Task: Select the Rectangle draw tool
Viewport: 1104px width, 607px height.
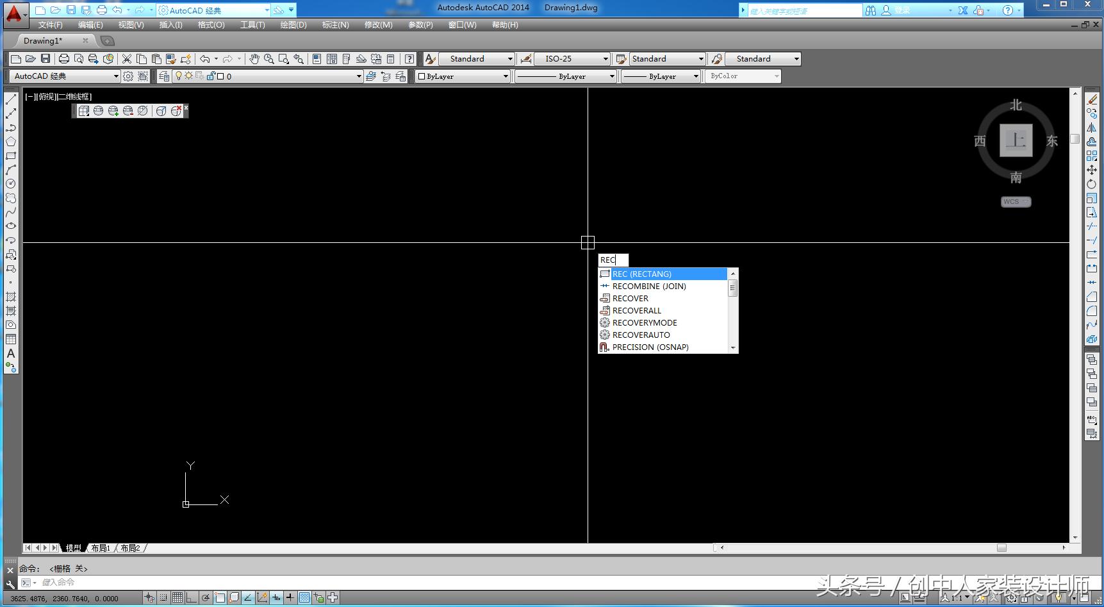Action: (x=11, y=156)
